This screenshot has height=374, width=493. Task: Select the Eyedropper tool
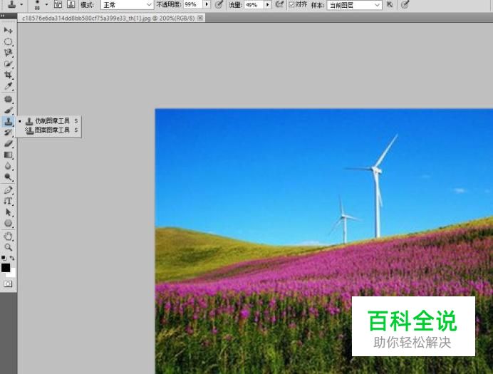[9, 86]
